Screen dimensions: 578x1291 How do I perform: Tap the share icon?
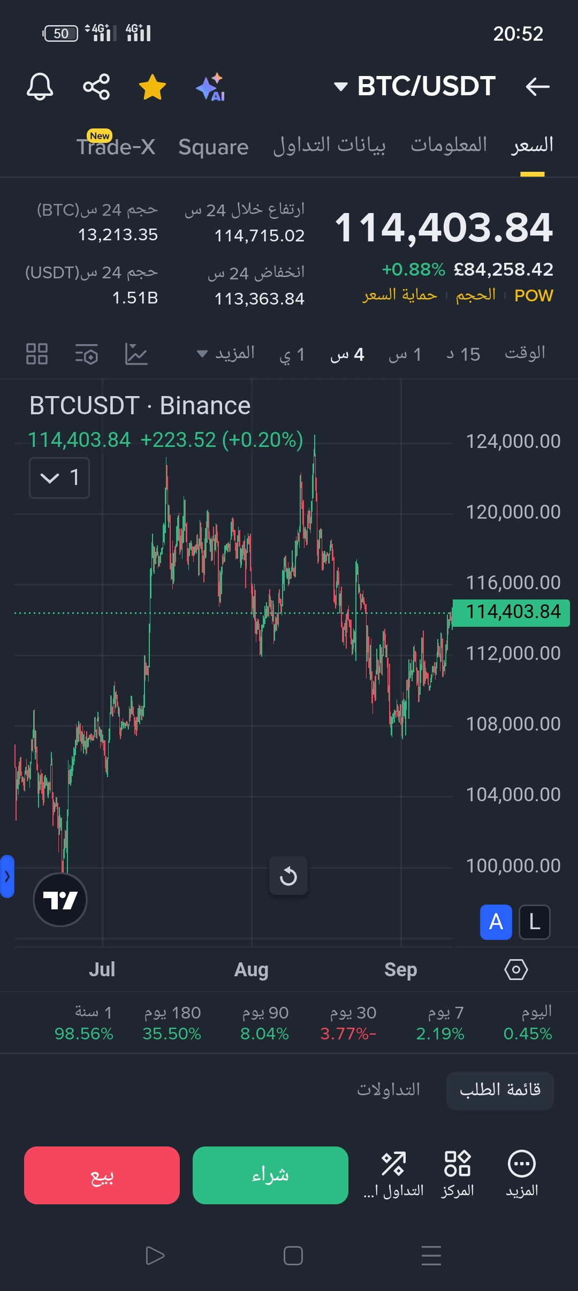coord(96,87)
